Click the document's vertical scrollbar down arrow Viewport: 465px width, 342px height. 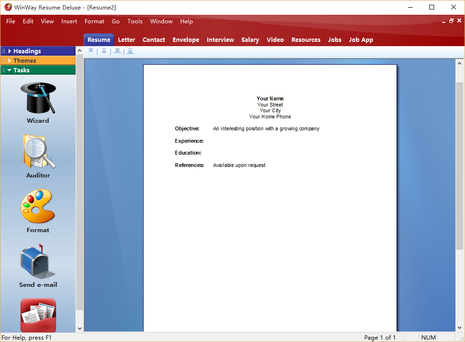point(459,328)
